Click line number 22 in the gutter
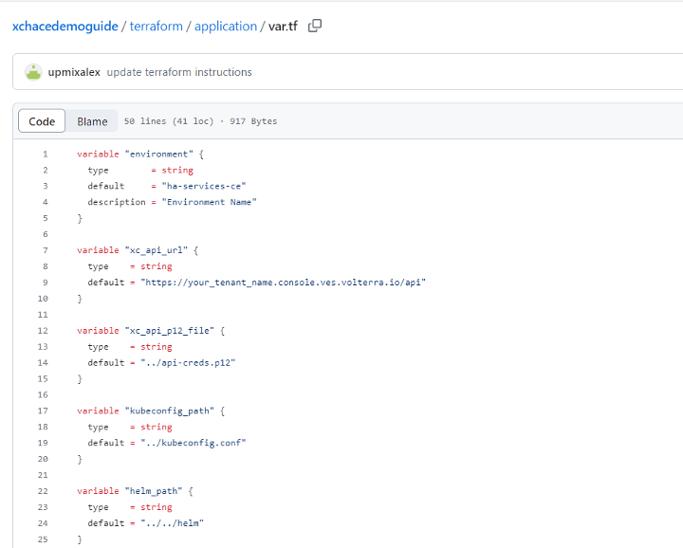683x548 pixels. click(43, 491)
